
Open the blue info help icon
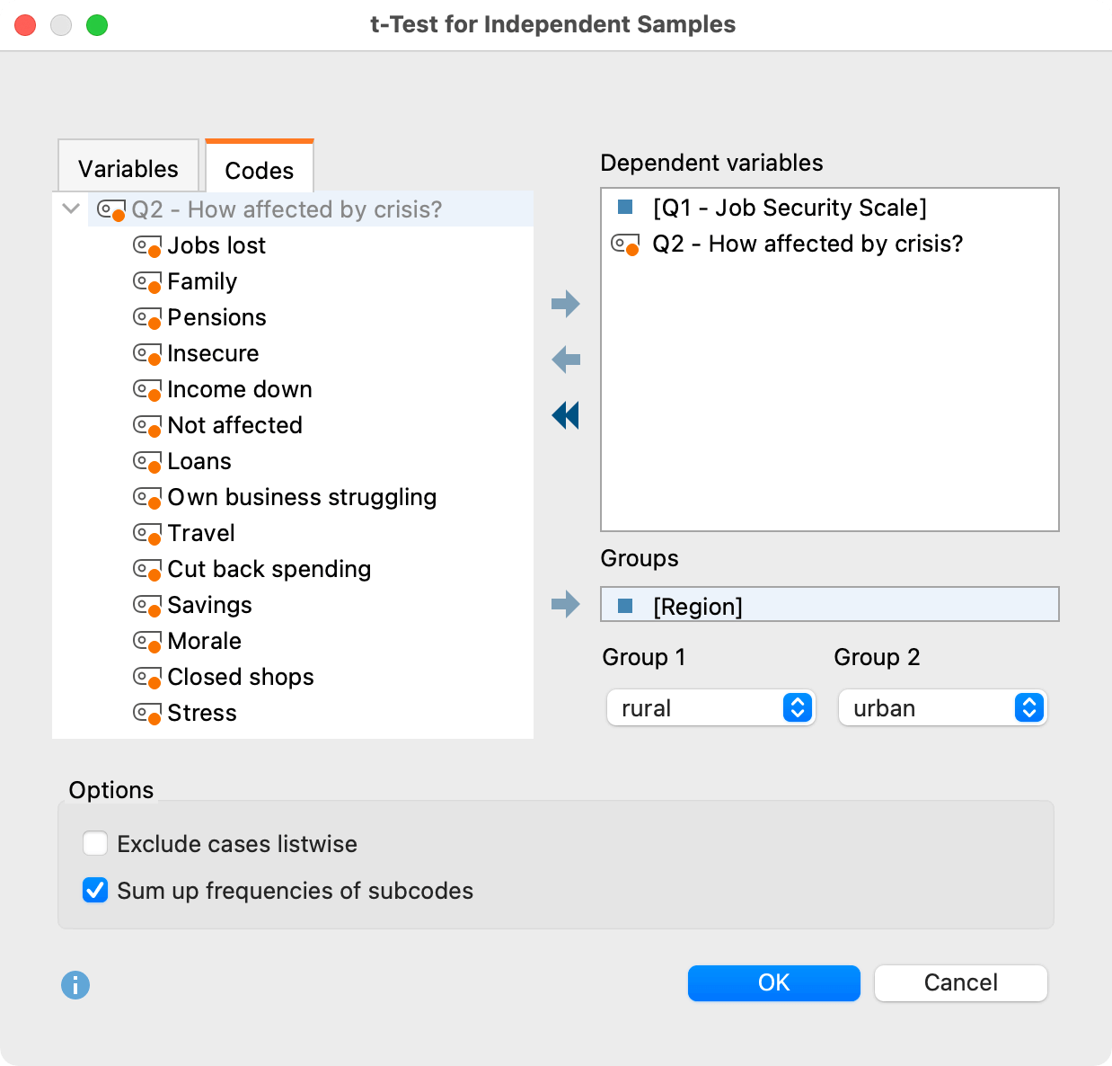coord(75,985)
